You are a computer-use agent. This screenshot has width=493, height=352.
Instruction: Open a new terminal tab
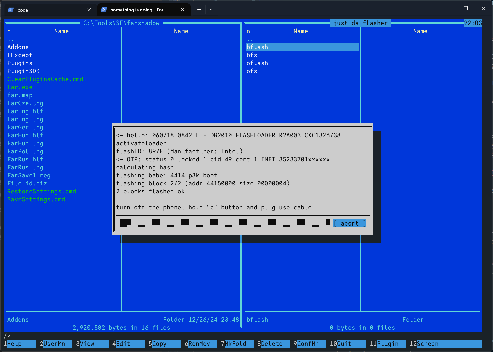click(x=199, y=10)
